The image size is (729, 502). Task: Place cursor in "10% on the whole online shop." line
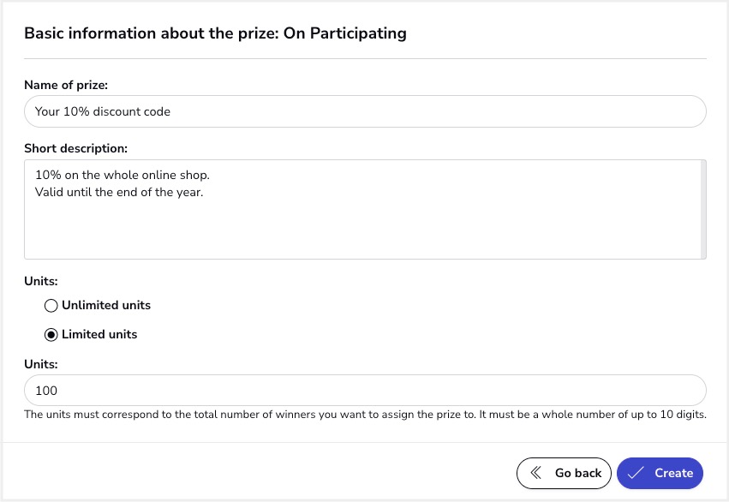tap(122, 176)
